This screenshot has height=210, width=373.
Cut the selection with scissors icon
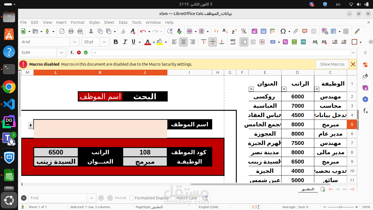coord(91,31)
